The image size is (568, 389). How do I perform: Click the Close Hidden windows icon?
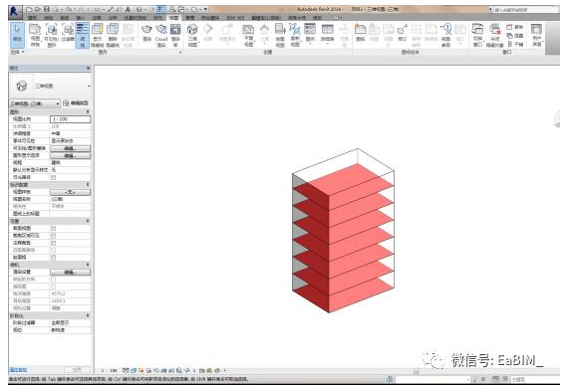(x=495, y=35)
